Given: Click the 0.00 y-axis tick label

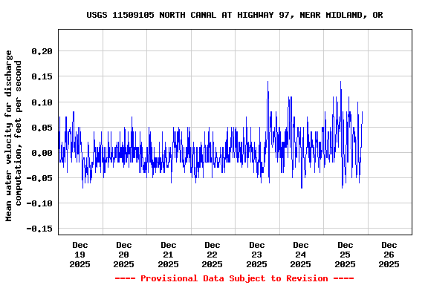Looking at the screenshot, I should point(42,153).
